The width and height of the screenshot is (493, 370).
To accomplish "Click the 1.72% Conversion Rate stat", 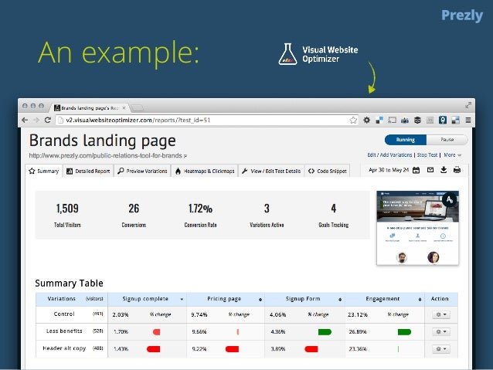I will coord(200,215).
